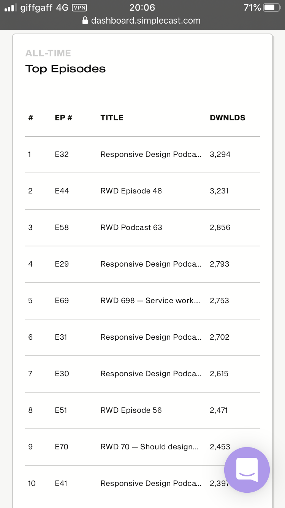Click the TITLE column header

point(112,118)
